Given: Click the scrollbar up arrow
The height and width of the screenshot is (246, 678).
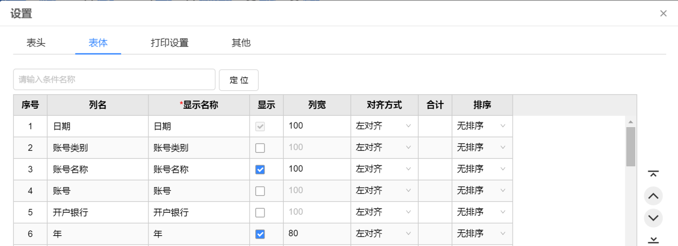Looking at the screenshot, I should [x=631, y=122].
